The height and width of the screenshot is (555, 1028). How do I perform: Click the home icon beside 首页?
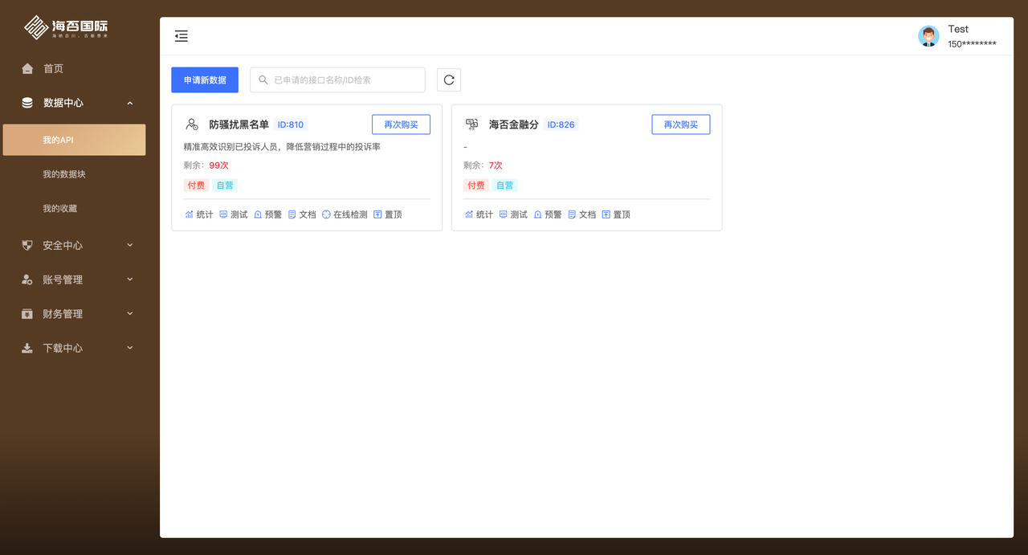click(27, 68)
